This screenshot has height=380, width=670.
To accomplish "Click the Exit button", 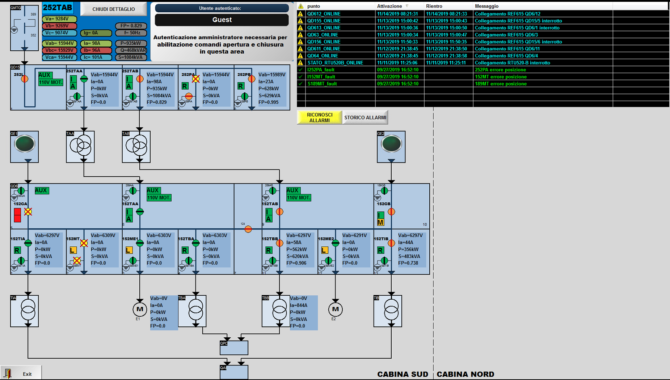I will click(x=21, y=373).
